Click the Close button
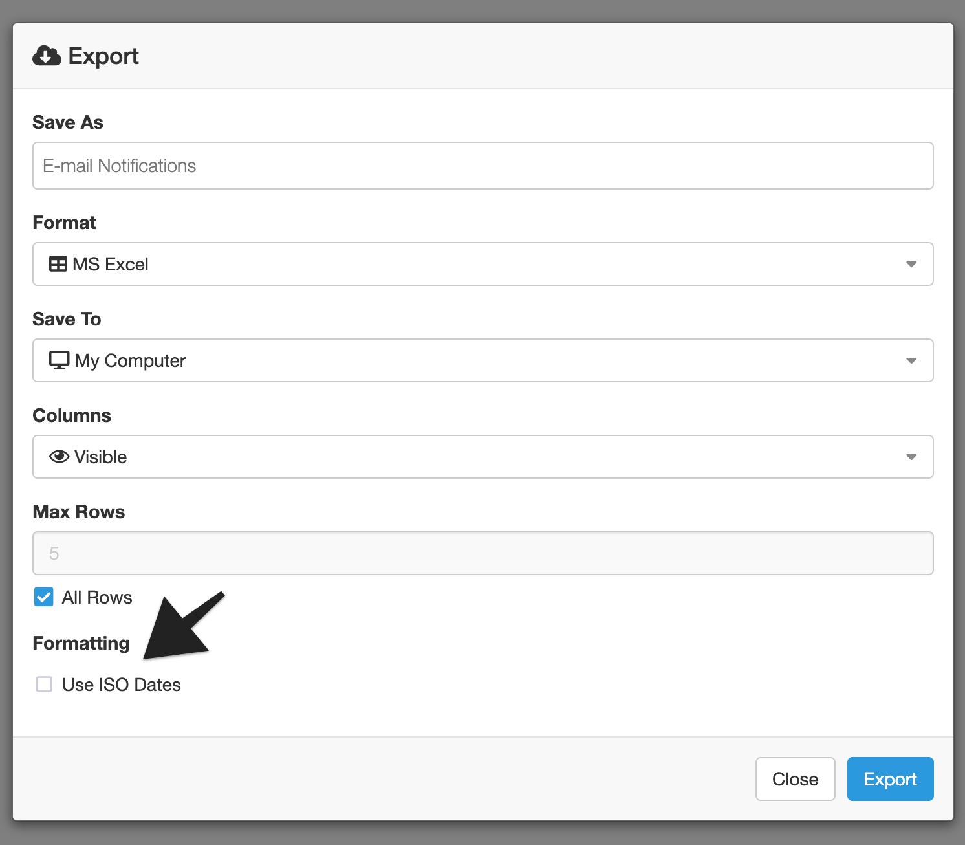This screenshot has width=965, height=845. coord(796,779)
